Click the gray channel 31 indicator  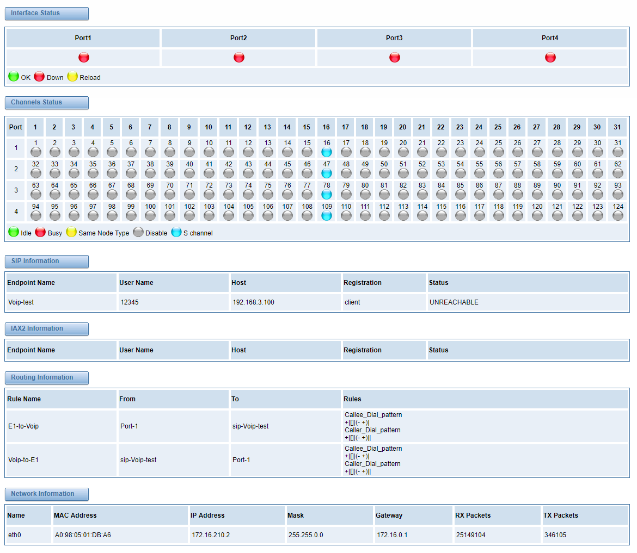click(x=618, y=152)
